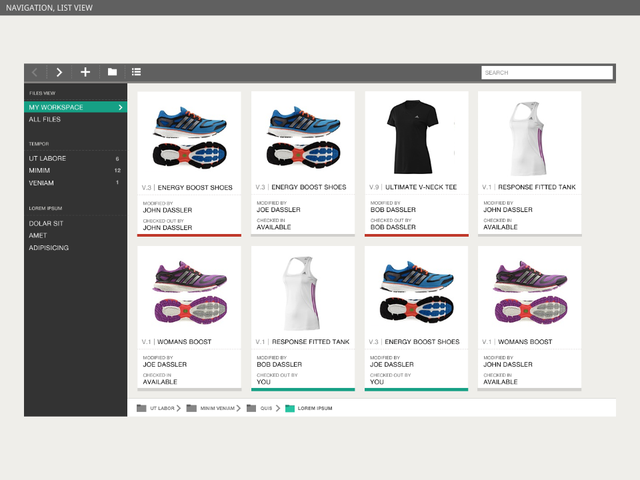Open Womans Boost thumbnail modified by Joe Dassler

(x=191, y=292)
